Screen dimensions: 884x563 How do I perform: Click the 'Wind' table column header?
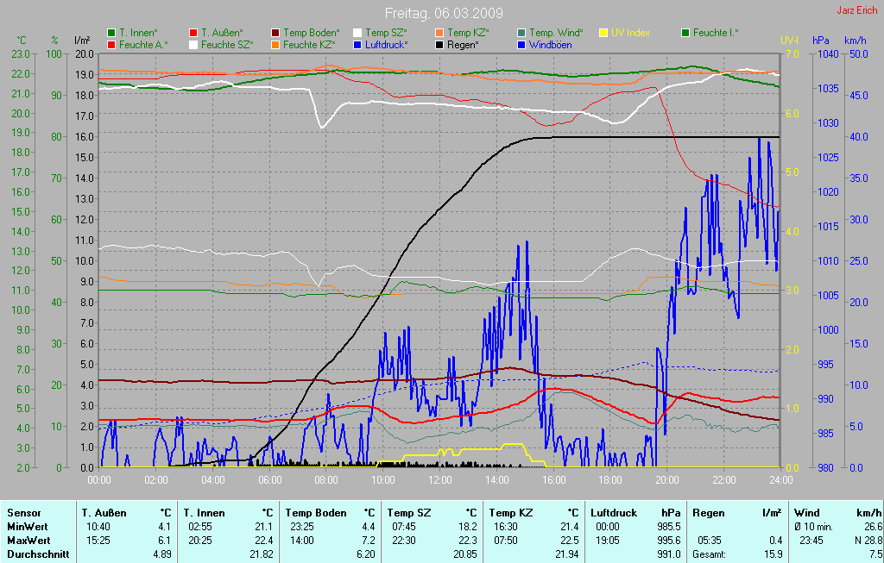[x=807, y=513]
